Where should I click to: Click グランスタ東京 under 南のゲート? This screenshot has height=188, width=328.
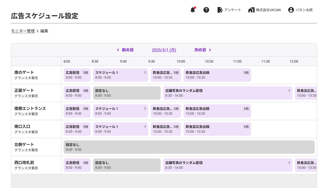coord(26,78)
